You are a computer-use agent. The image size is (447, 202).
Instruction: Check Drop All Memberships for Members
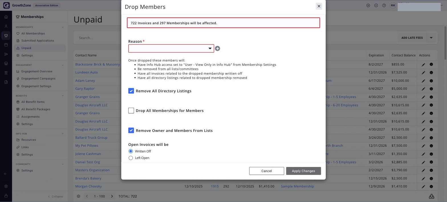(131, 111)
